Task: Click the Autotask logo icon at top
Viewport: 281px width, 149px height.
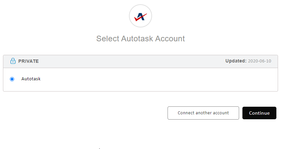Action: (140, 16)
